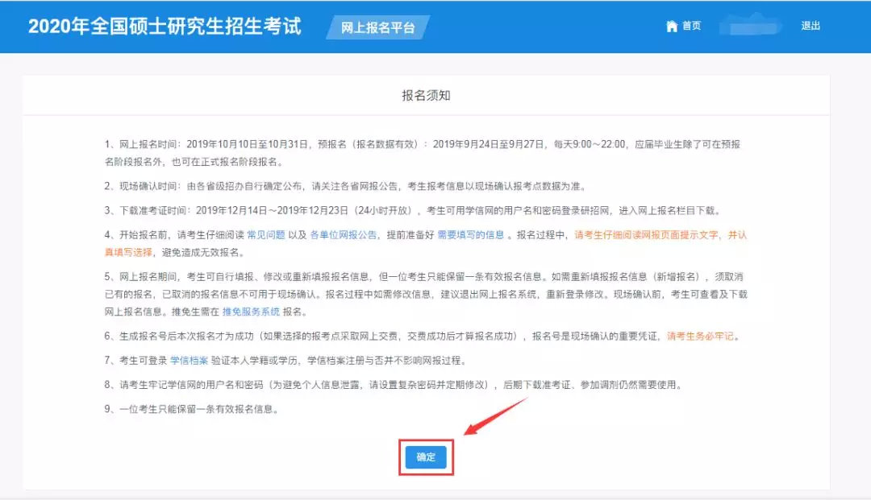The width and height of the screenshot is (871, 500).
Task: Click the red-highlighted confirm area
Action: pyautogui.click(x=426, y=457)
